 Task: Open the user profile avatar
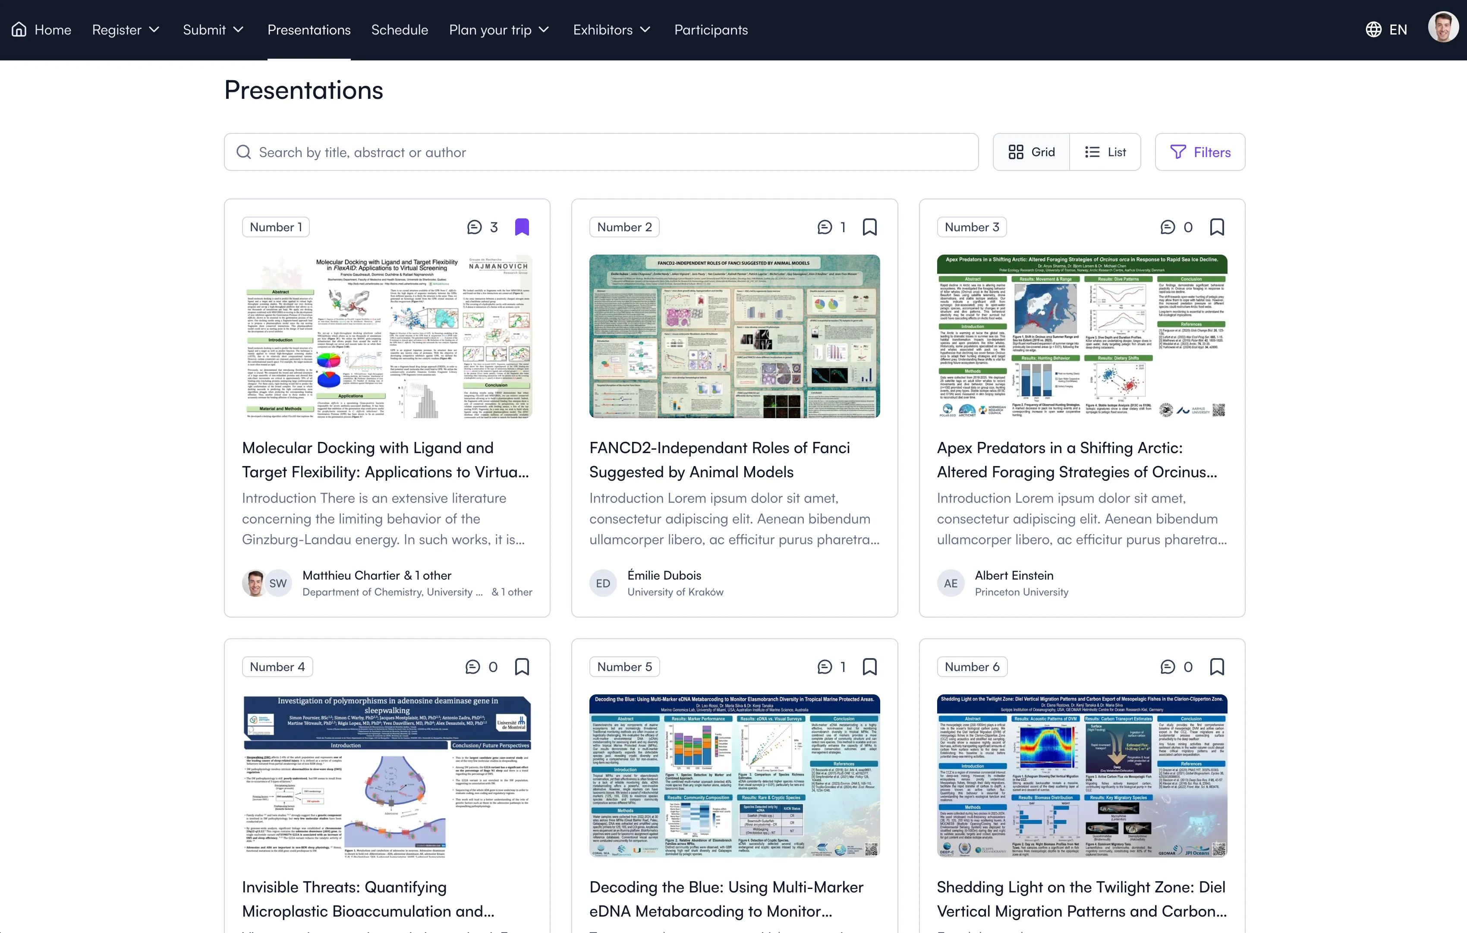1443,28
